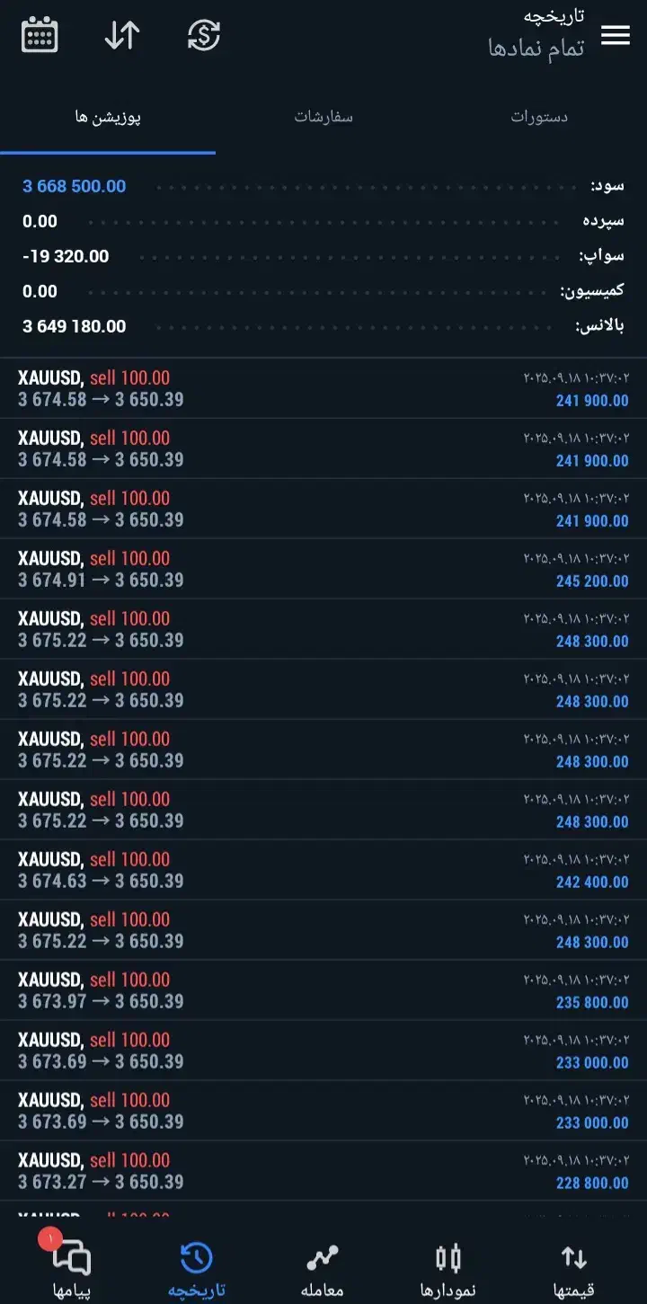This screenshot has width=647, height=1304.
Task: Tap the تمام نمادها symbol filter title
Action: point(536,49)
